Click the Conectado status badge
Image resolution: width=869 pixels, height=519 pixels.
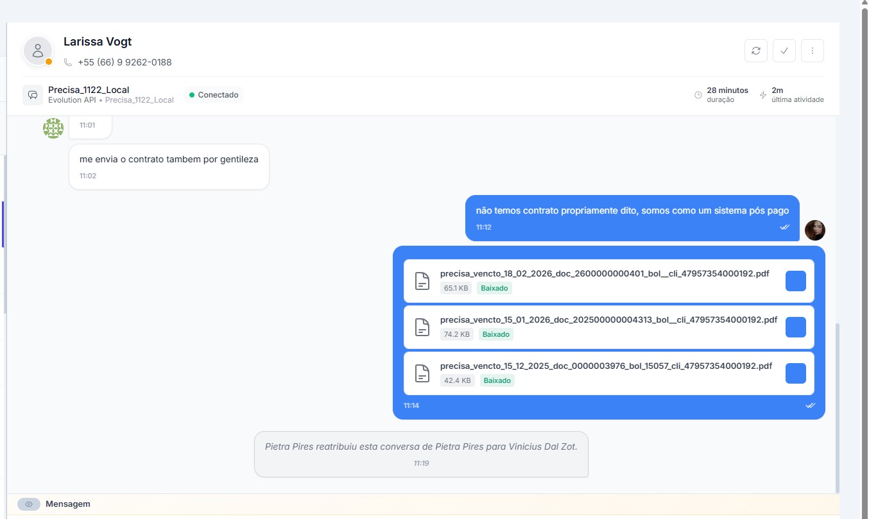coord(214,95)
